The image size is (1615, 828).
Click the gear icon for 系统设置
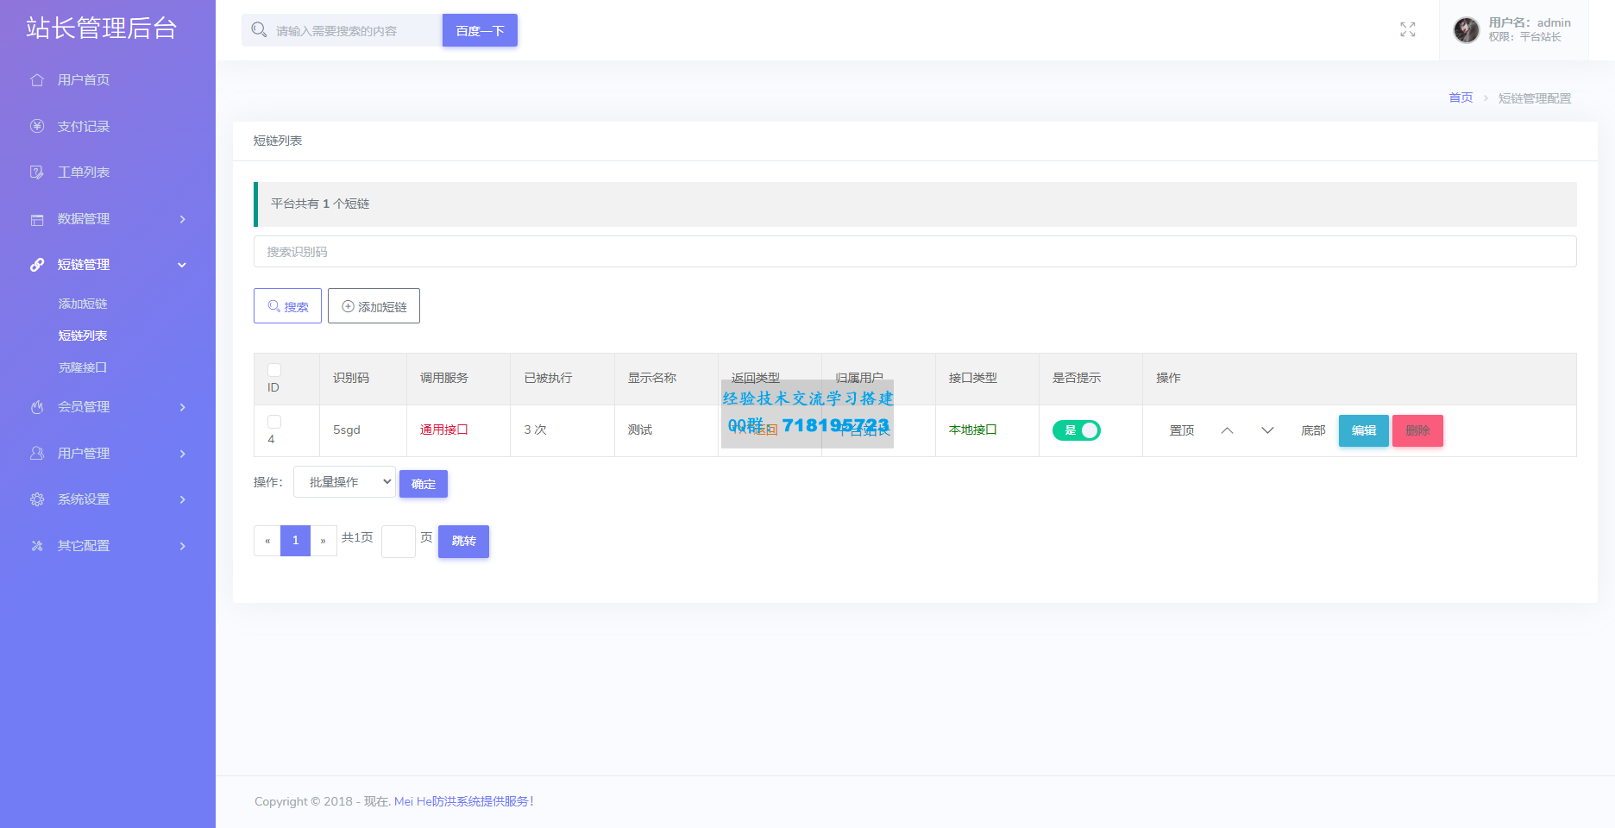(x=37, y=499)
